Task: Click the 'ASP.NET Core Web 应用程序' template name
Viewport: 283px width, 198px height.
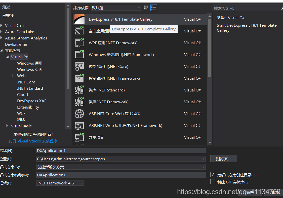Action: pyautogui.click(x=114, y=114)
